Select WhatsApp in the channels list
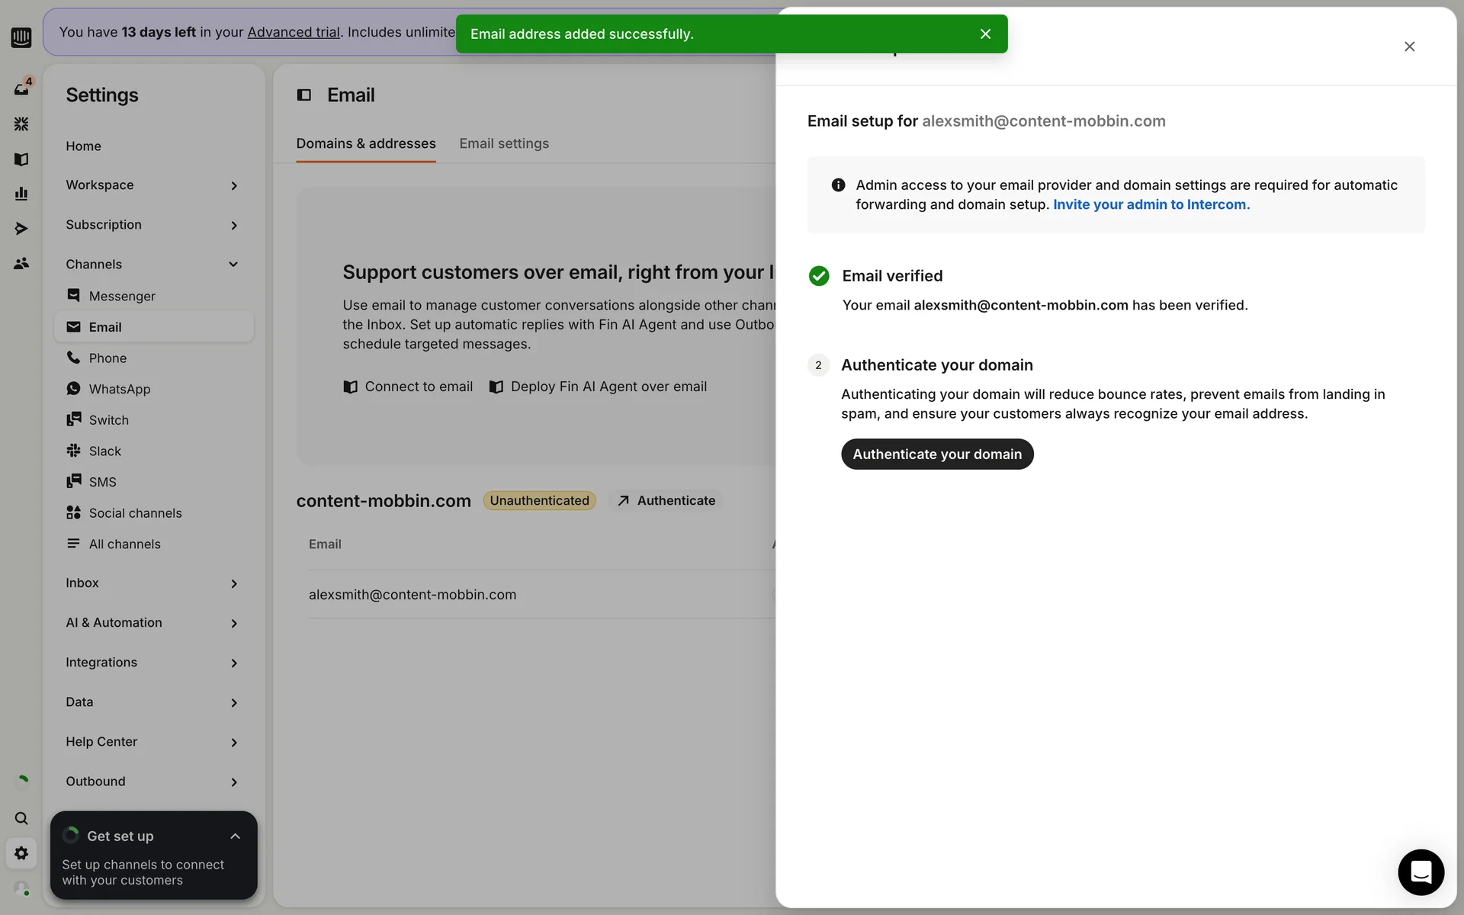The width and height of the screenshot is (1464, 915). coord(120,389)
